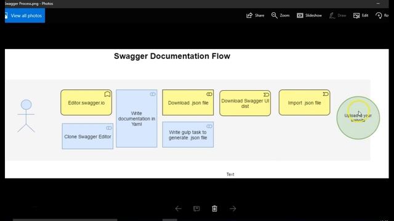Screen dimensions: 394x221
Task: Click the filmstrip icon beside trash
Action: pyautogui.click(x=196, y=209)
